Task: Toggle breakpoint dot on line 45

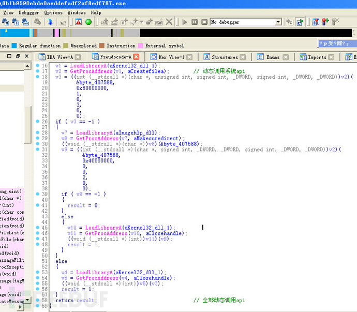Action: click(x=38, y=228)
